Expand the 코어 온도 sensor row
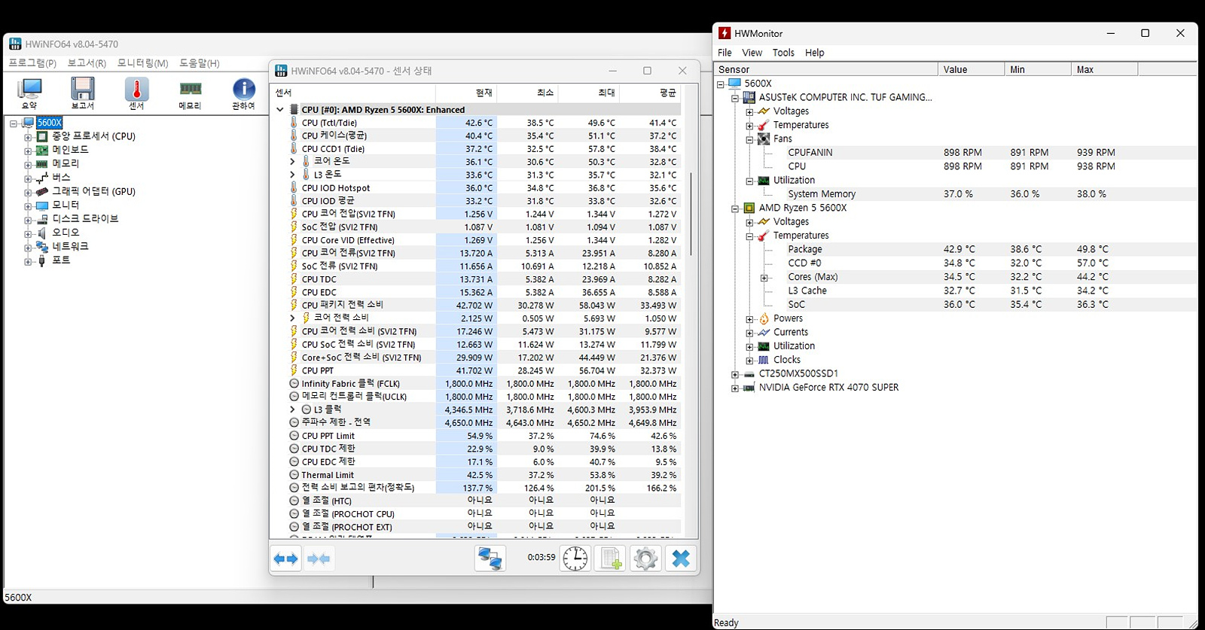1205x630 pixels. [x=292, y=161]
